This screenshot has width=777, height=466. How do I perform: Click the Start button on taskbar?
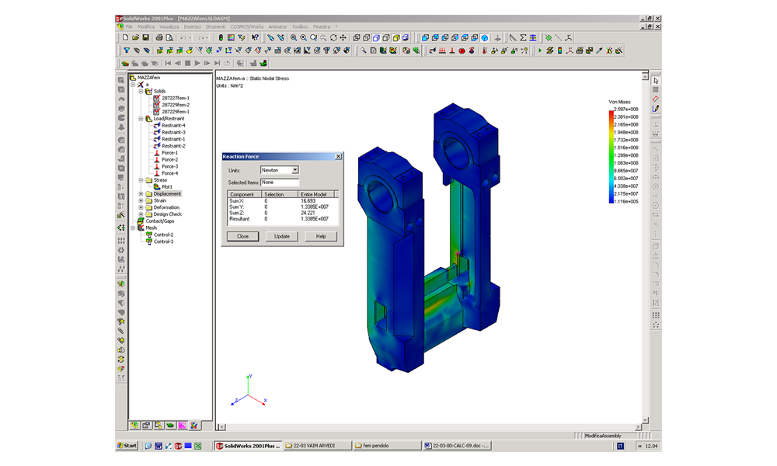[127, 446]
